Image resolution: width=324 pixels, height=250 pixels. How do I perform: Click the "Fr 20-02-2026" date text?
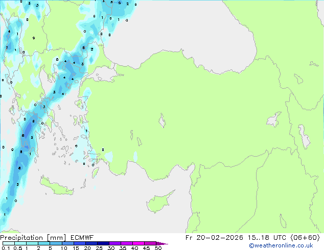click(214, 238)
